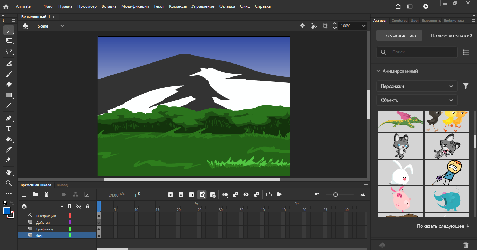Select the Text tool

click(9, 128)
